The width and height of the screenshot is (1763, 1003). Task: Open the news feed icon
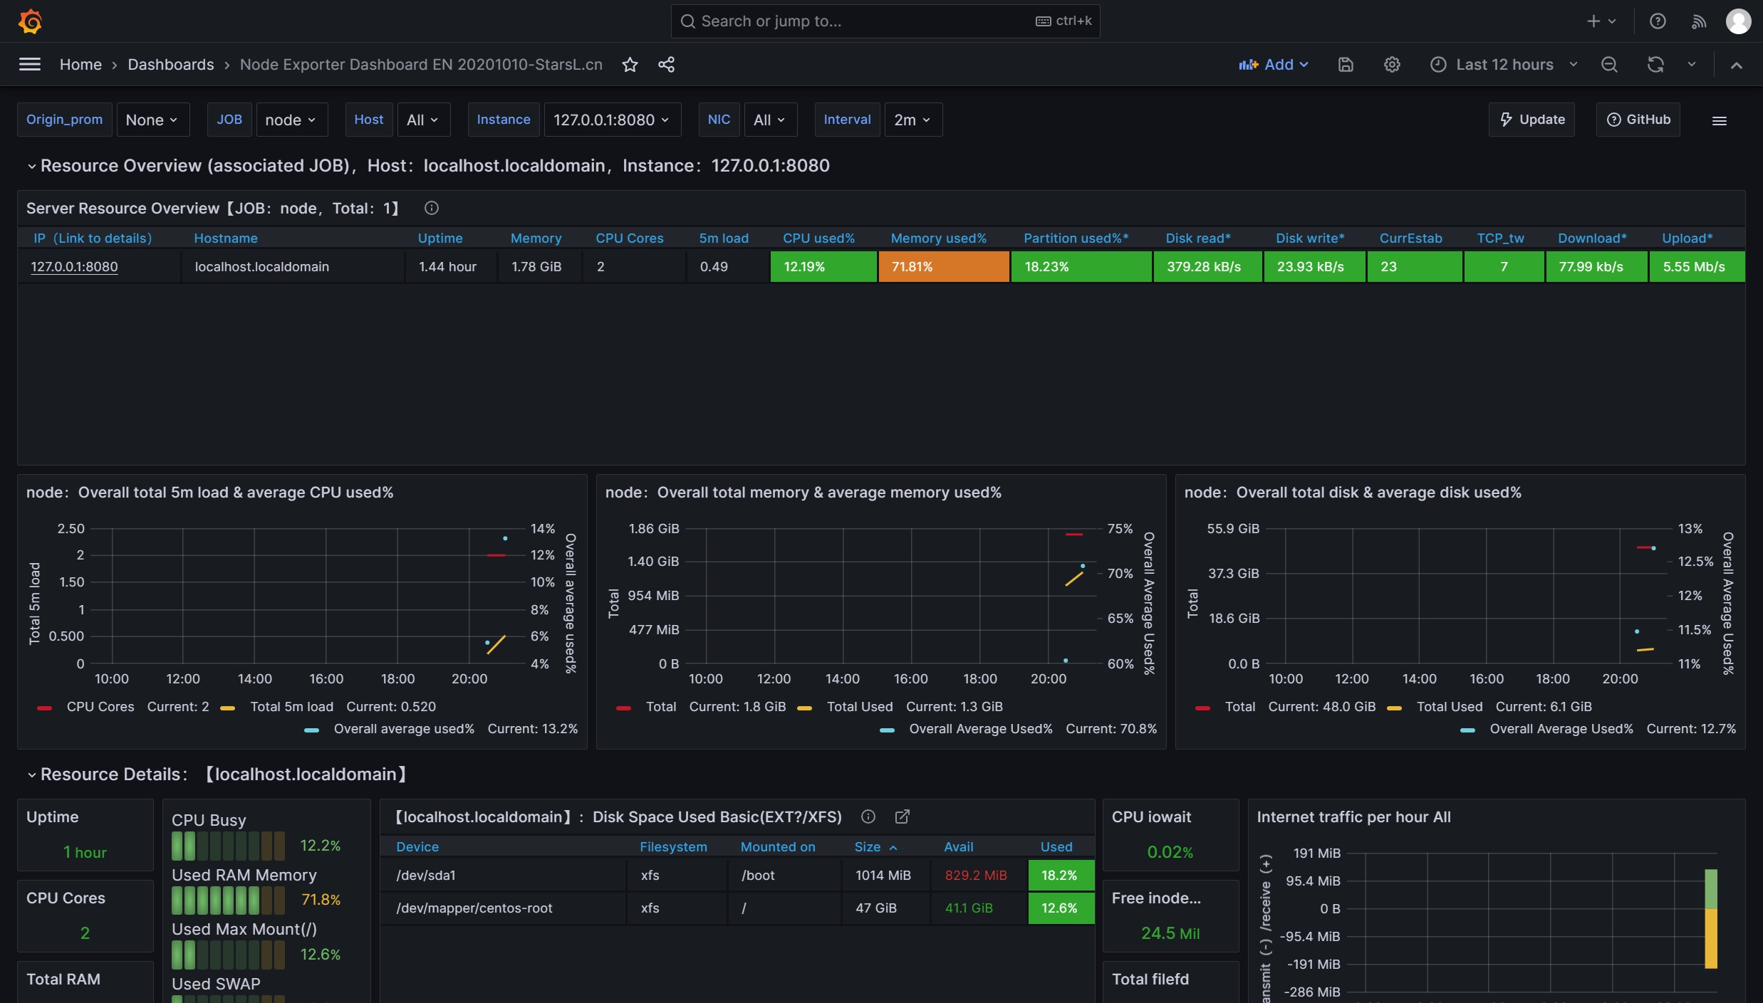tap(1699, 21)
